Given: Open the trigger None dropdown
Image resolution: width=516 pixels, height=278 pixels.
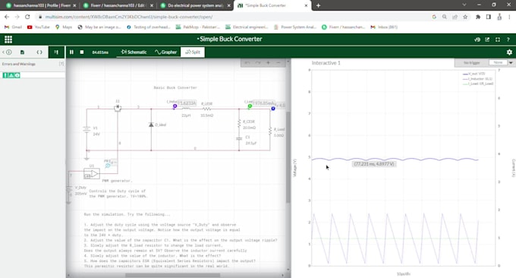Looking at the screenshot, I should click(x=511, y=62).
